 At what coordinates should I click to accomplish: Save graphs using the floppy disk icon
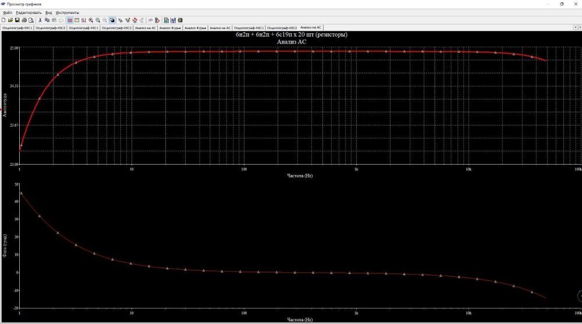click(x=17, y=20)
